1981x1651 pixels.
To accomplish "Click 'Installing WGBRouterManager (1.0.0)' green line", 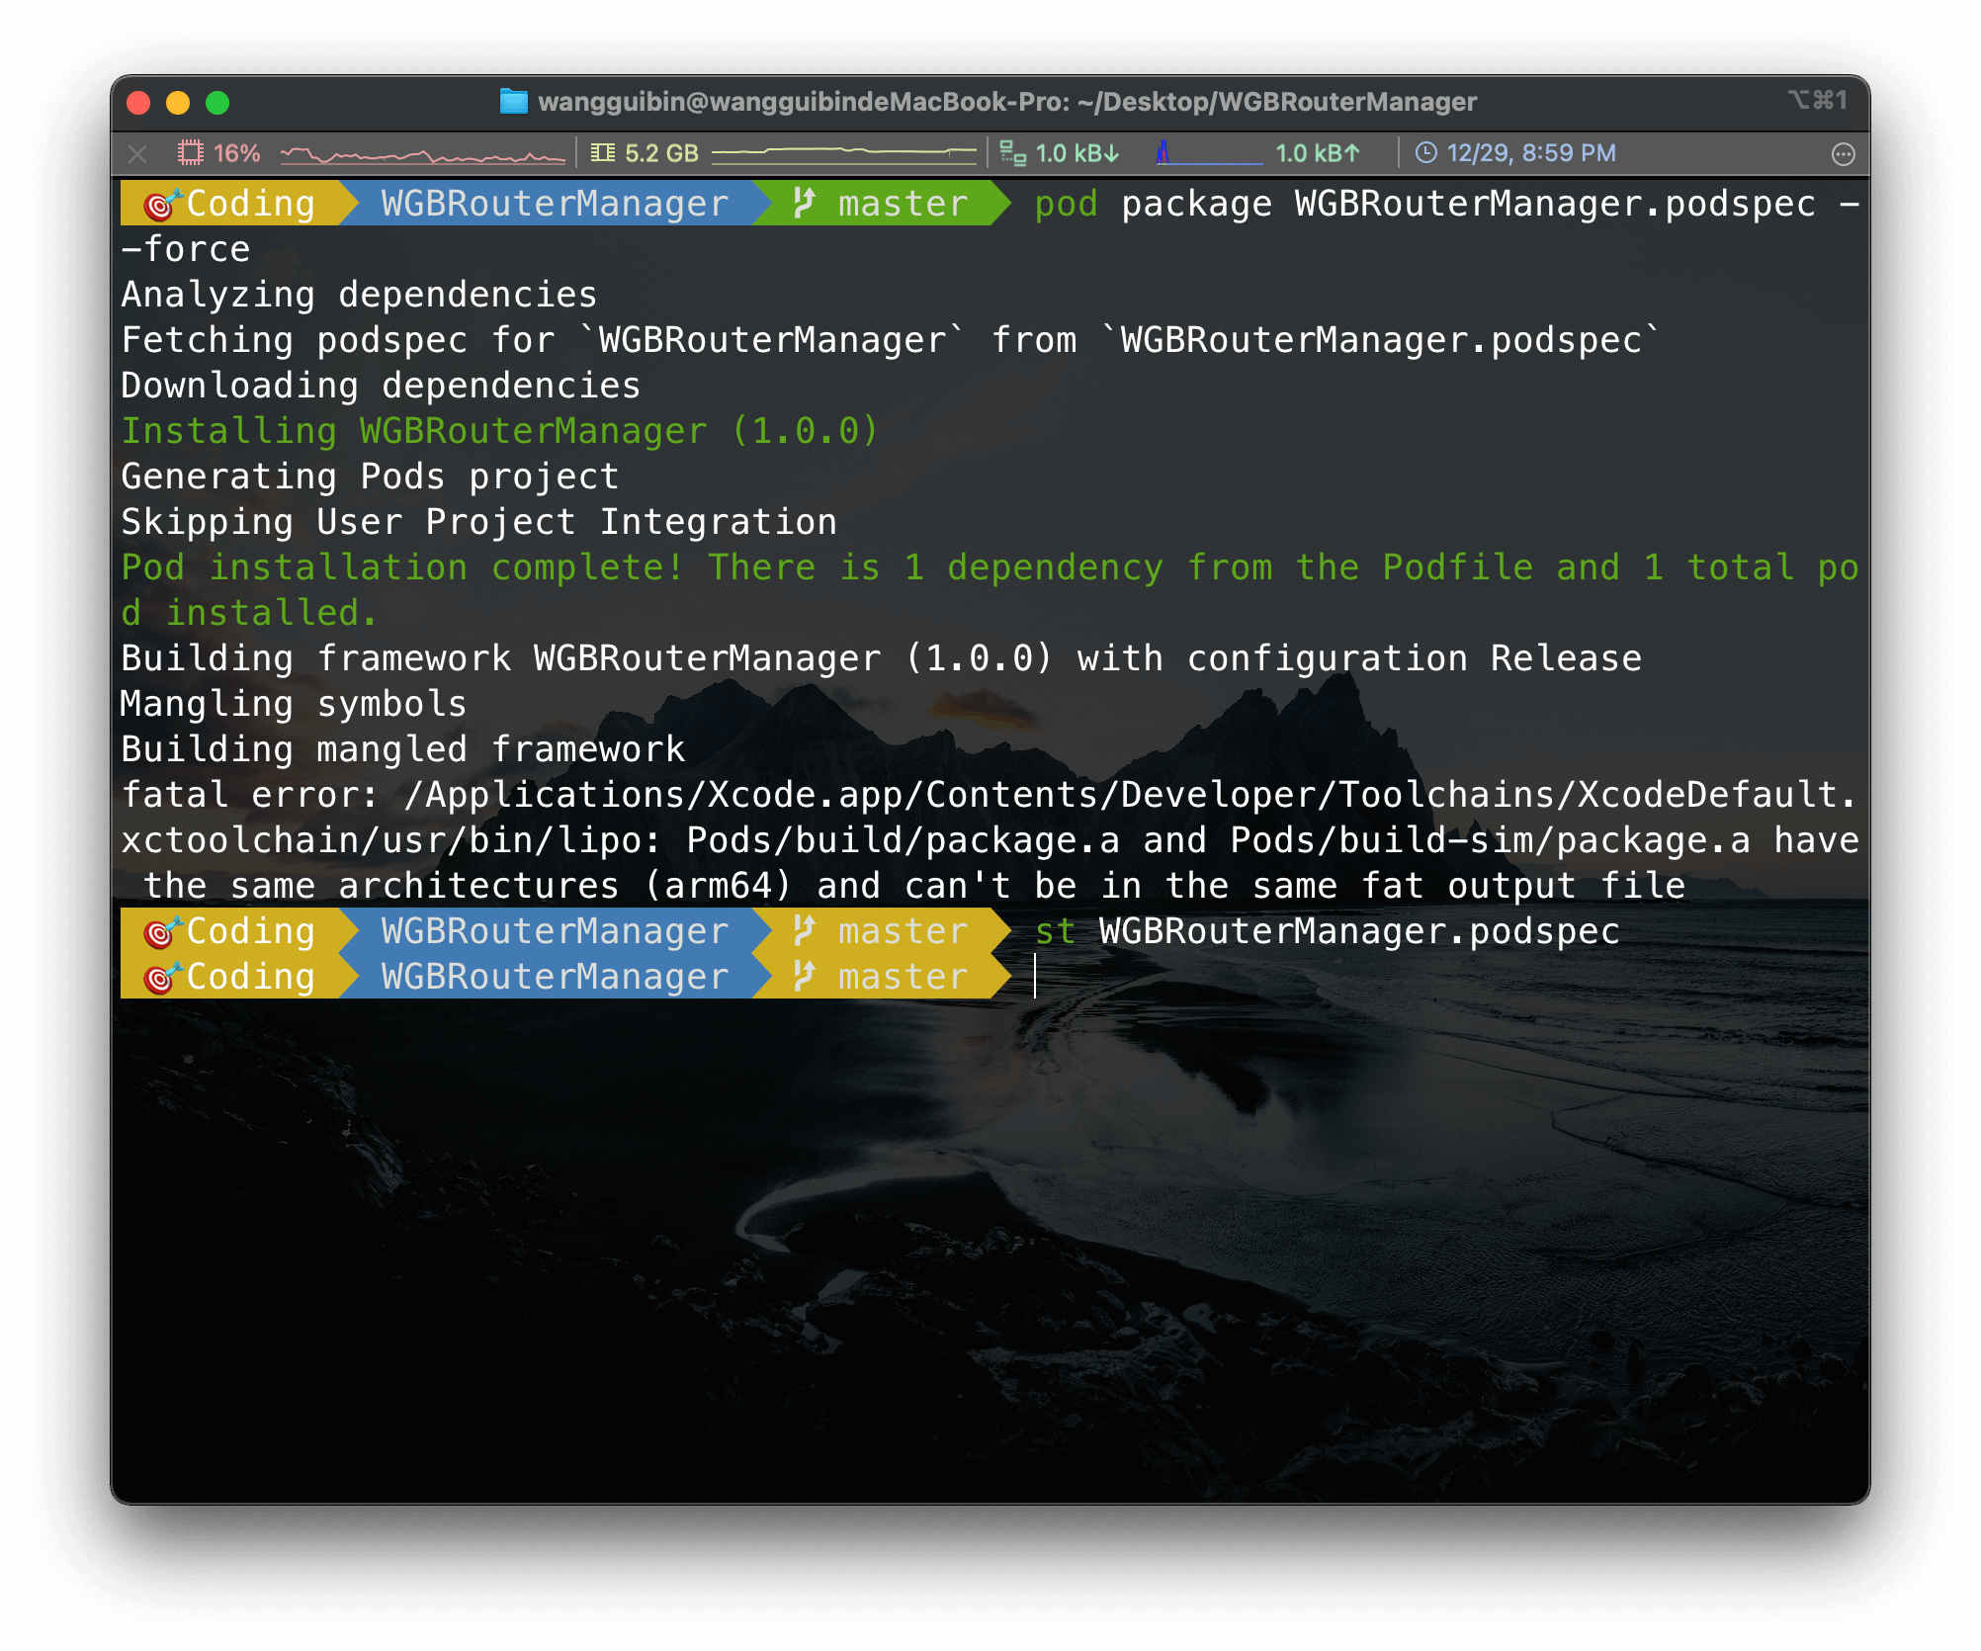I will click(499, 431).
